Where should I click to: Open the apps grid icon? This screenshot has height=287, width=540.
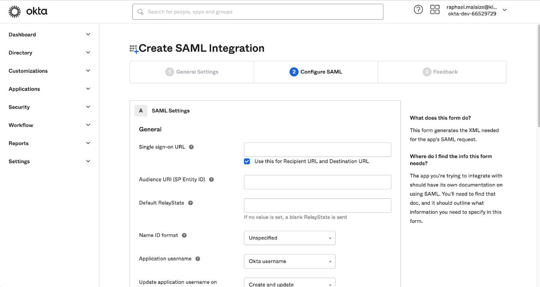(435, 10)
